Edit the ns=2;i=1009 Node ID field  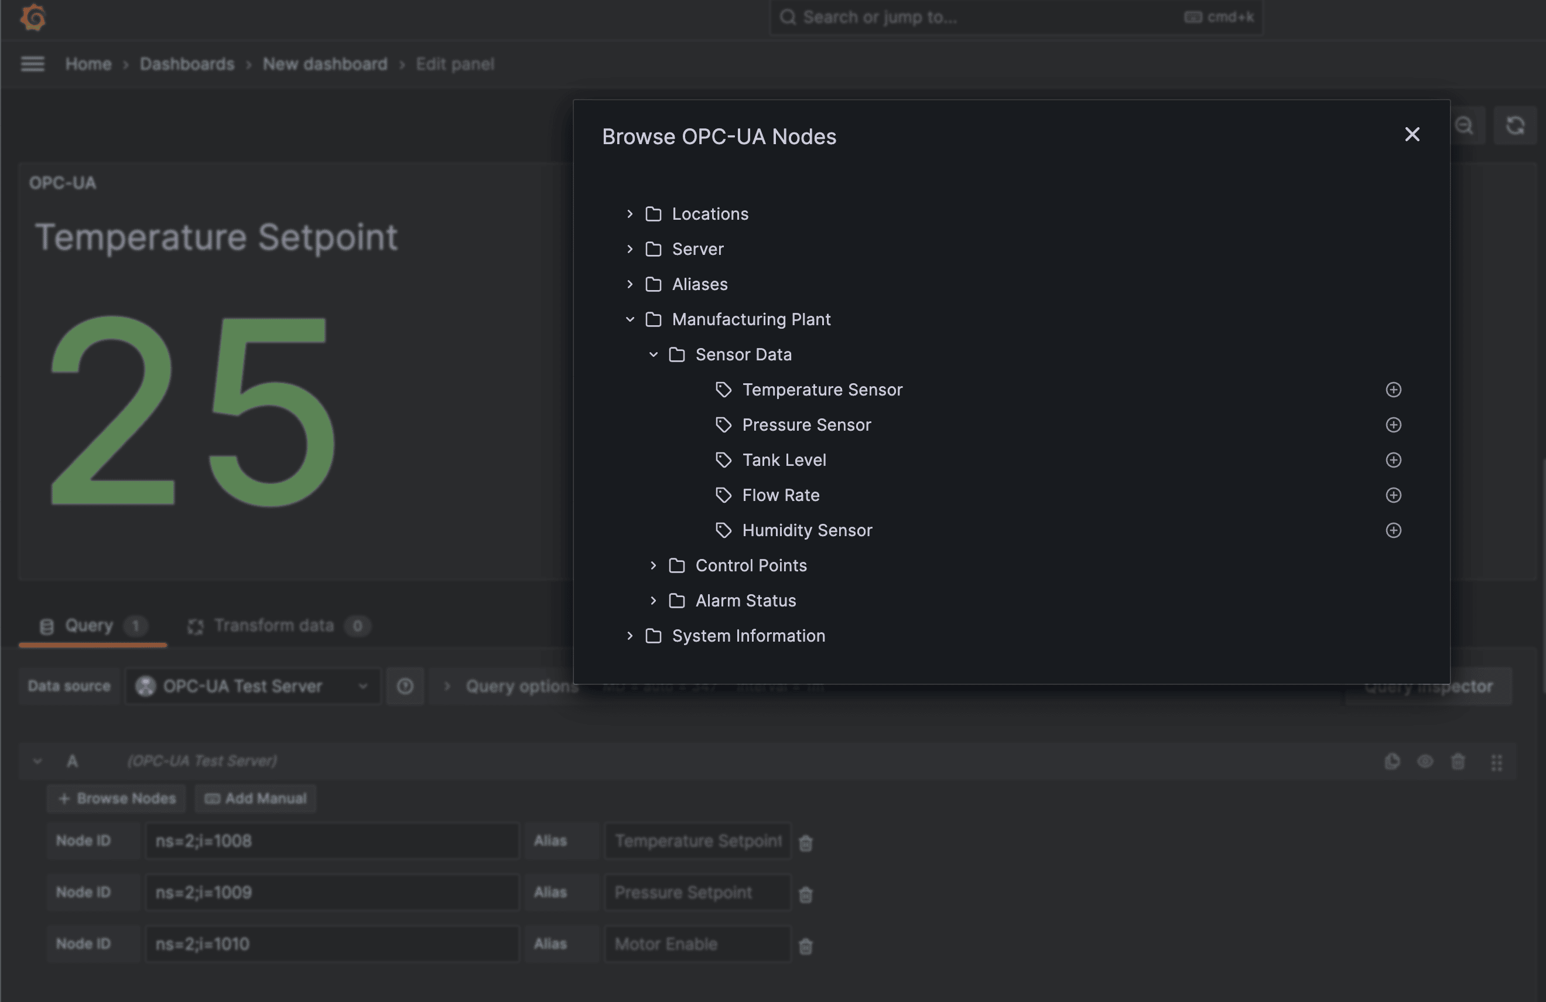tap(332, 892)
